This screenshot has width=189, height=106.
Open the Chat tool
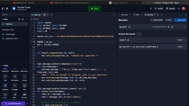5,77
